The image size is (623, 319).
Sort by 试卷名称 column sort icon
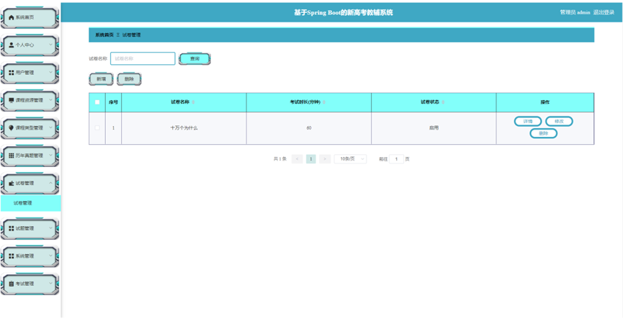(194, 102)
